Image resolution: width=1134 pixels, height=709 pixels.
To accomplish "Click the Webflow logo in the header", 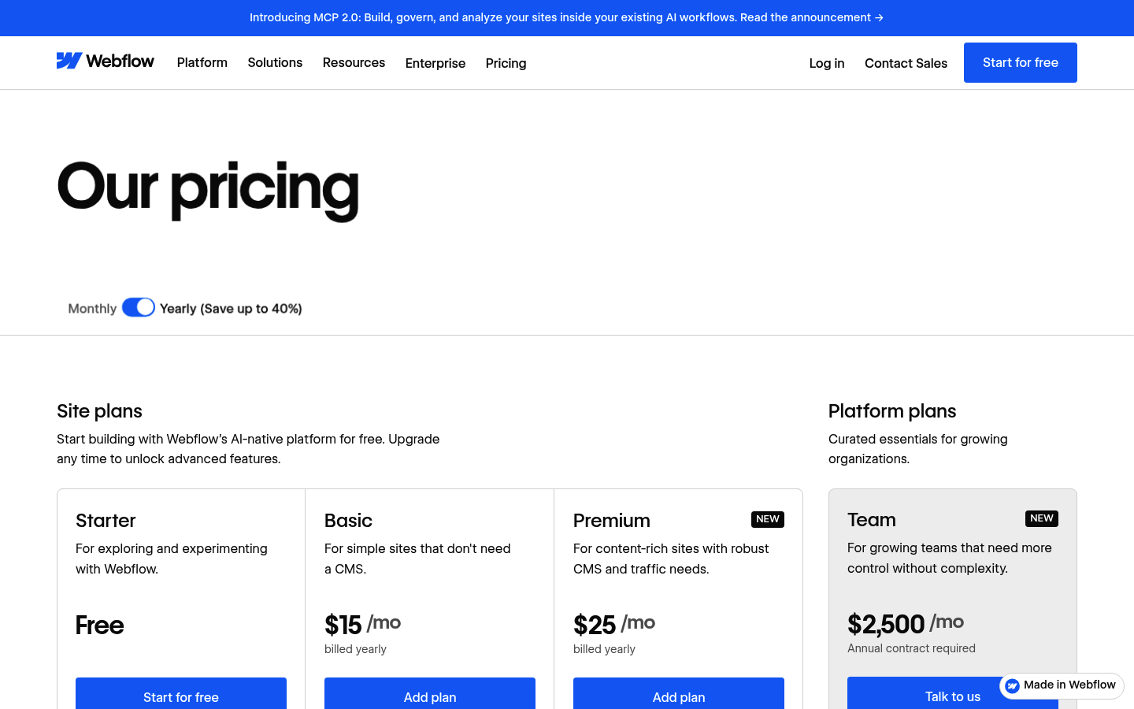I will 106,61.
